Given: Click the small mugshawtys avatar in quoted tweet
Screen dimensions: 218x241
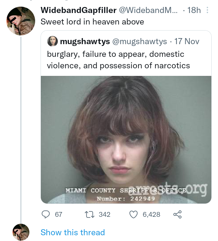Looking at the screenshot, I should [x=52, y=41].
